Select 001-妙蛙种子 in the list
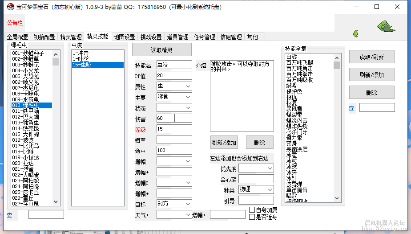 click(x=32, y=53)
